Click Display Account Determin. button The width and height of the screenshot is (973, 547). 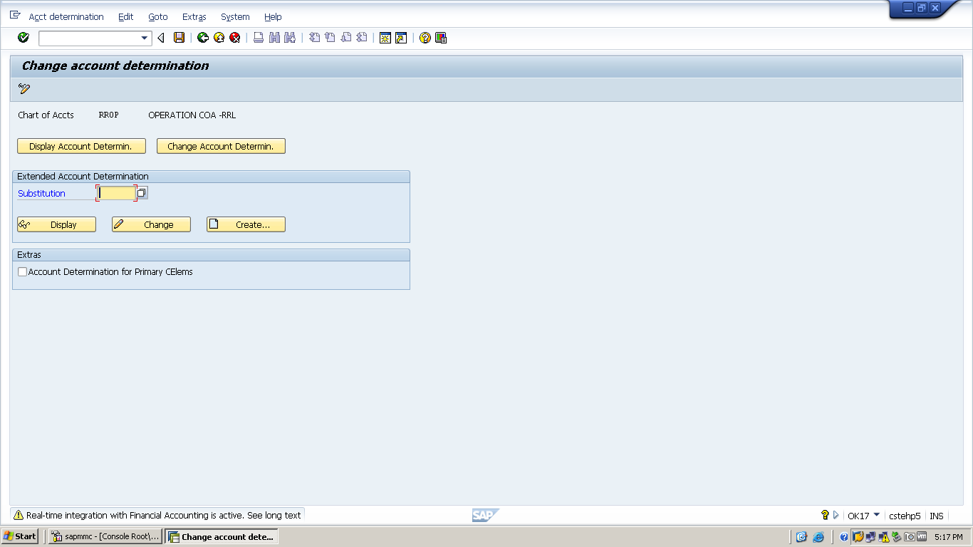tap(81, 146)
